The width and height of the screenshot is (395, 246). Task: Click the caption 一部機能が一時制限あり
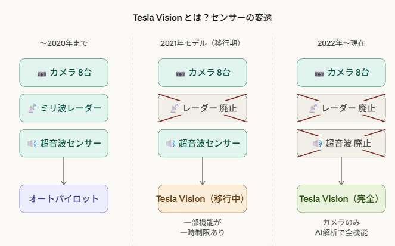tap(202, 227)
